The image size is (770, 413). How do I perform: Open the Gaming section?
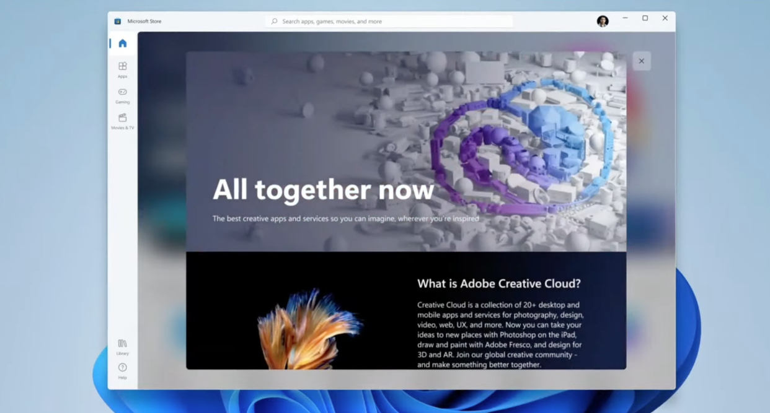tap(123, 95)
